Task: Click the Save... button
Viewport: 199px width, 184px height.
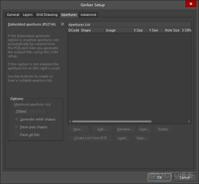Action: click(x=141, y=138)
